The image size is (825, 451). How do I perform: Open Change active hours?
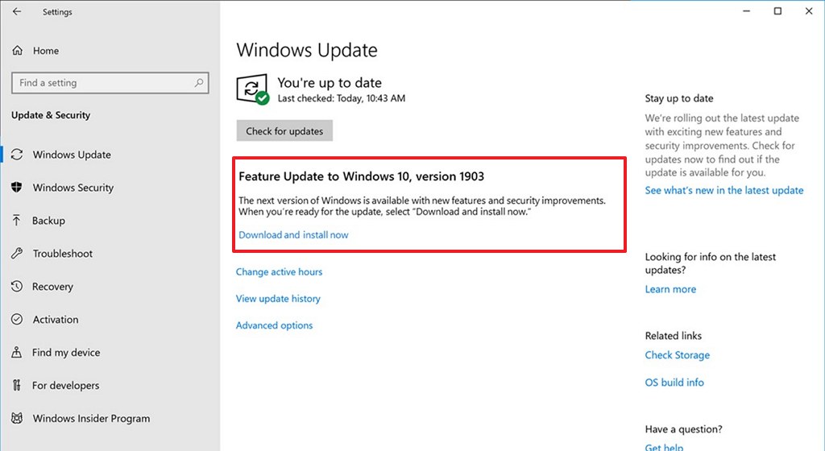tap(279, 271)
